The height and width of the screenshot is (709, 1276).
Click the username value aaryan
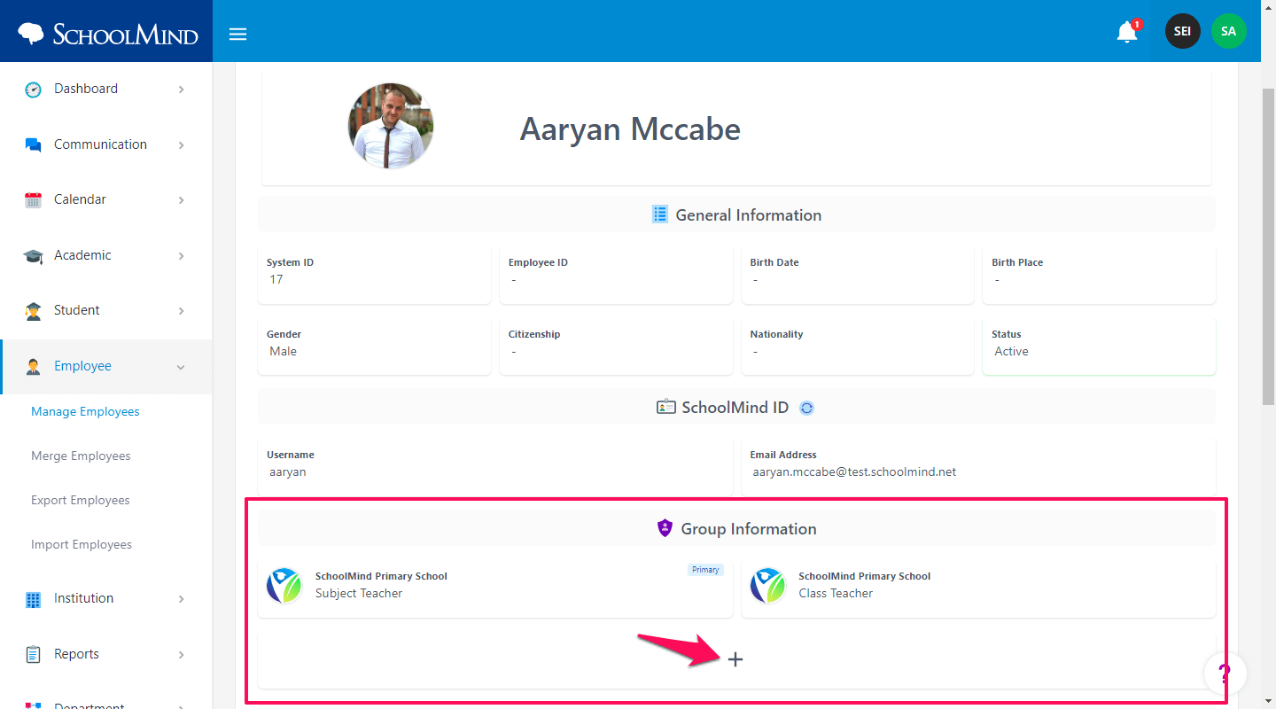288,472
